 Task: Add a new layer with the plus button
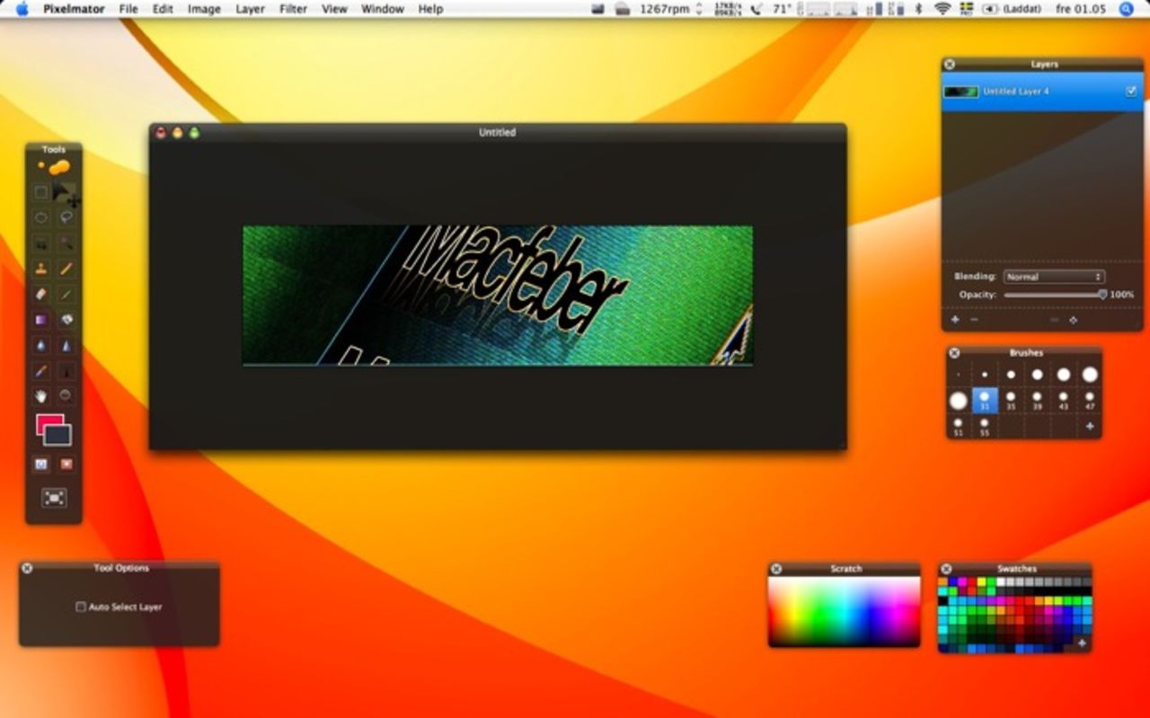pos(955,320)
